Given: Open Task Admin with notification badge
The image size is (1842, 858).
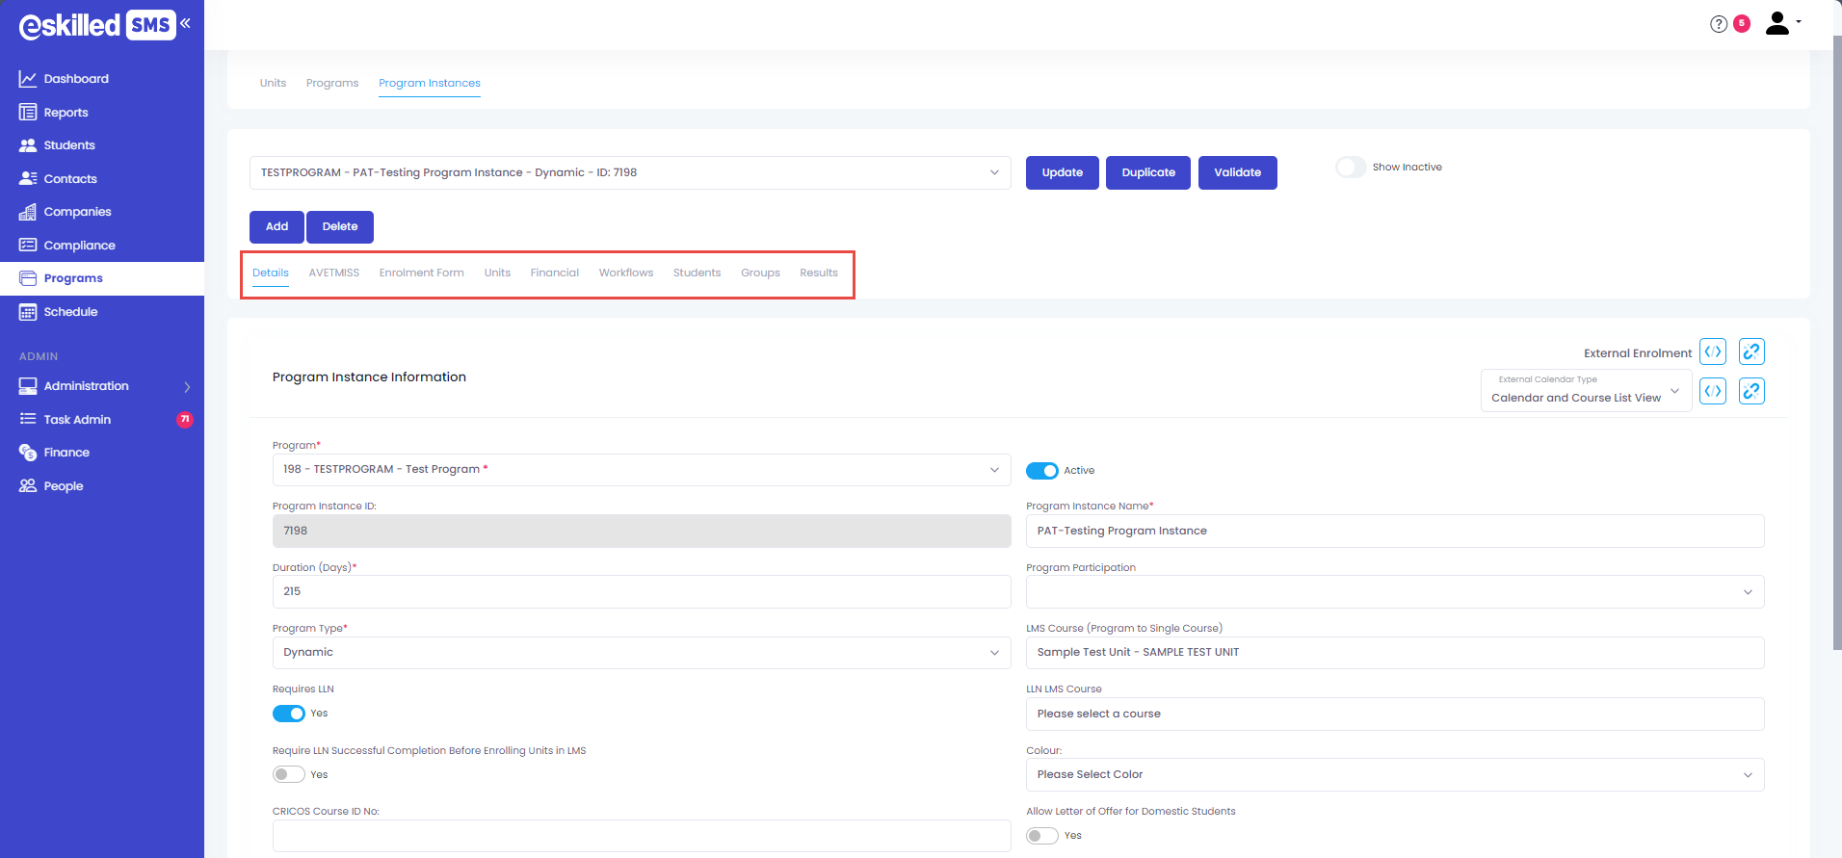Looking at the screenshot, I should (77, 420).
